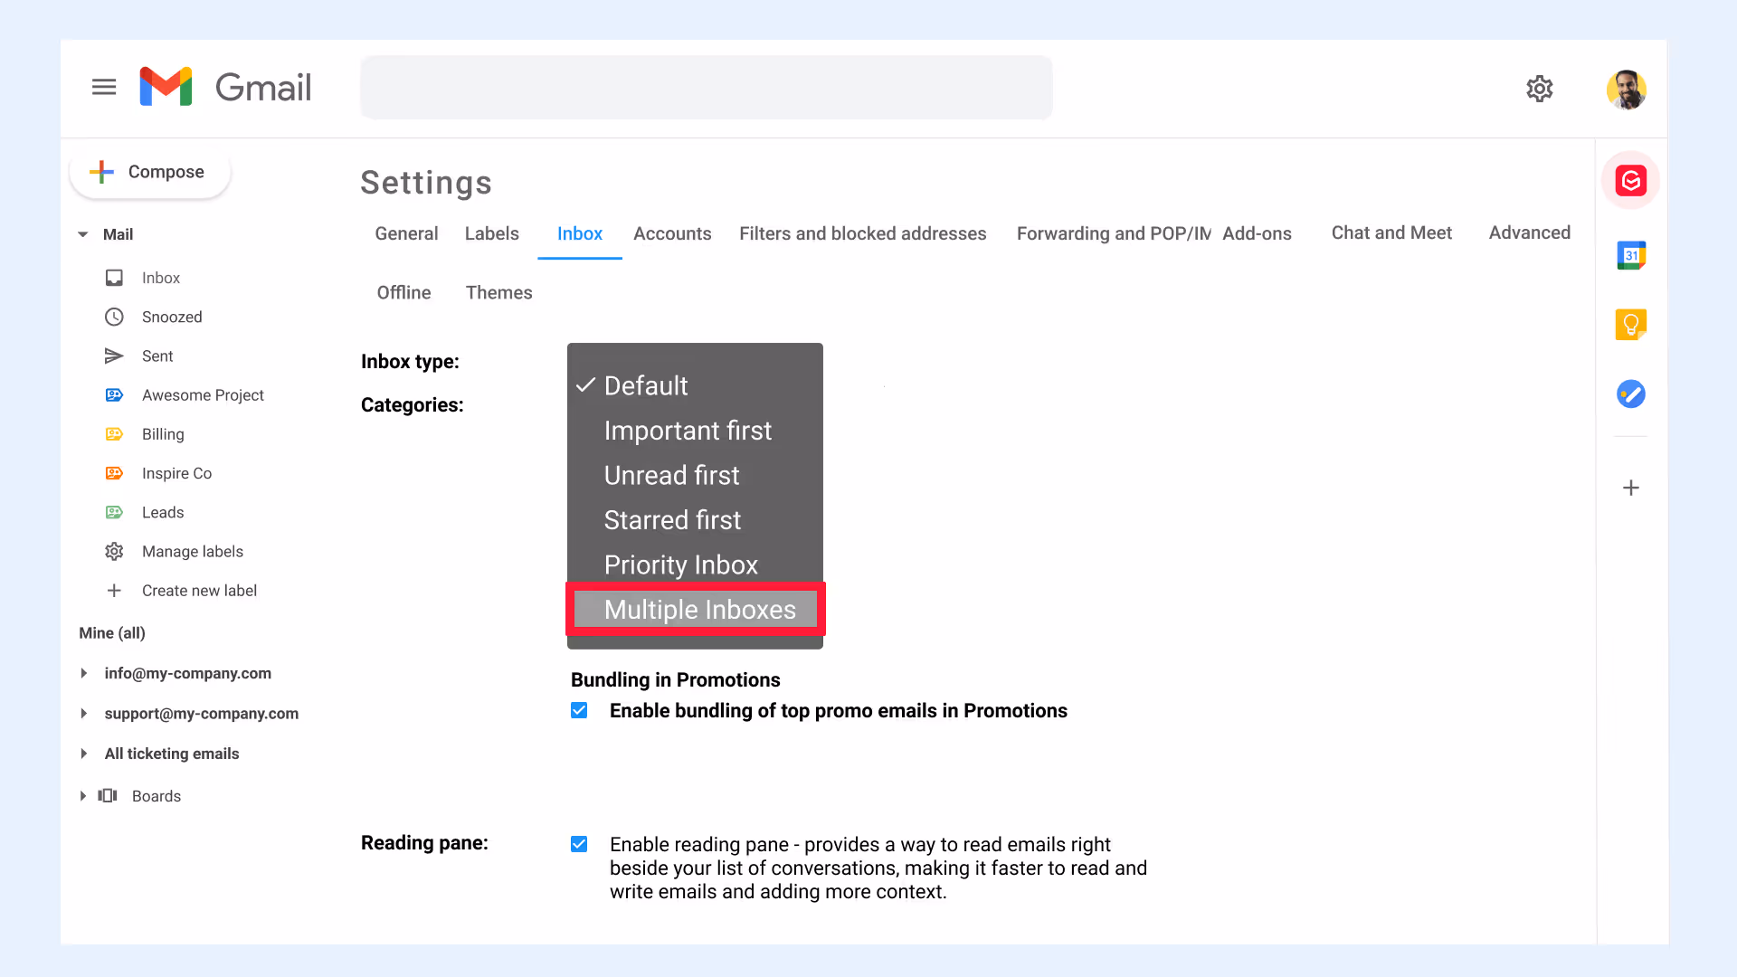Open the Google Calendar side panel icon
This screenshot has height=977, width=1737.
(1630, 255)
